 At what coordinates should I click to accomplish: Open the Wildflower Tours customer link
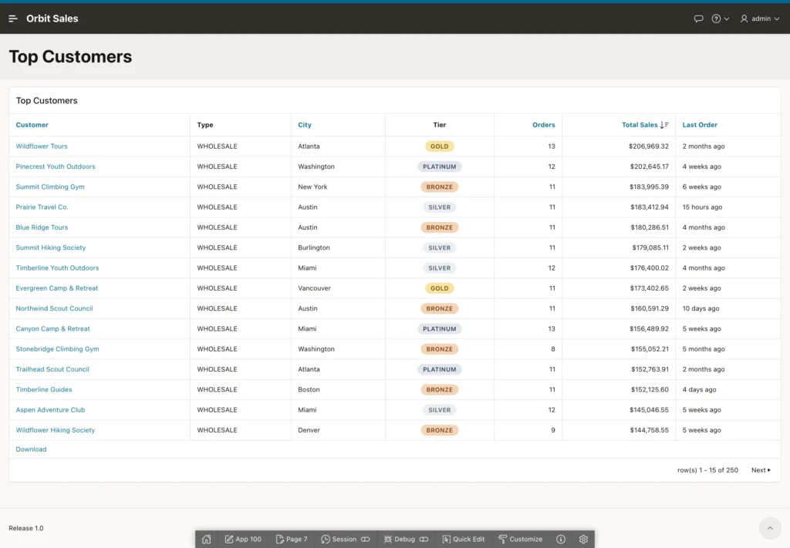[x=42, y=146]
